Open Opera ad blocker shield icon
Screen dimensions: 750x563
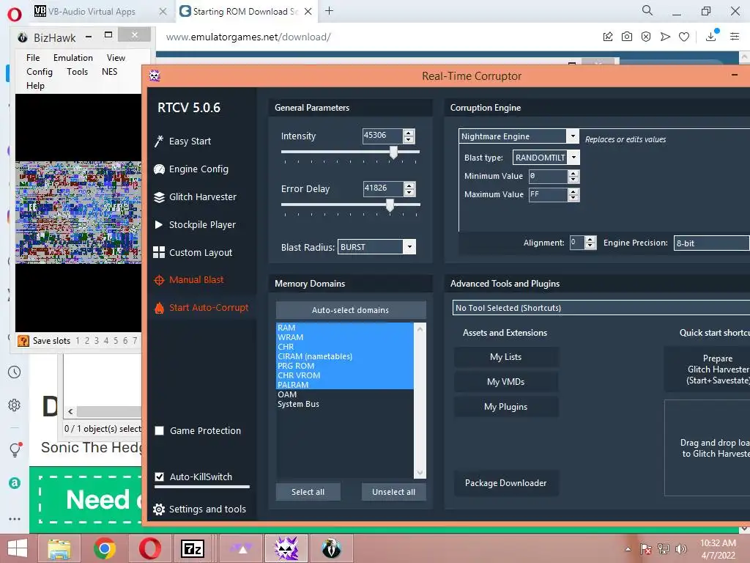(x=646, y=37)
